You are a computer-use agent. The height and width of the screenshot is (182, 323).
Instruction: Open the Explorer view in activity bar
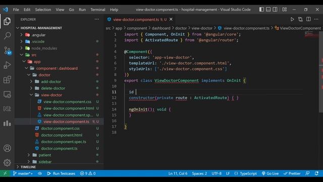pyautogui.click(x=7, y=21)
